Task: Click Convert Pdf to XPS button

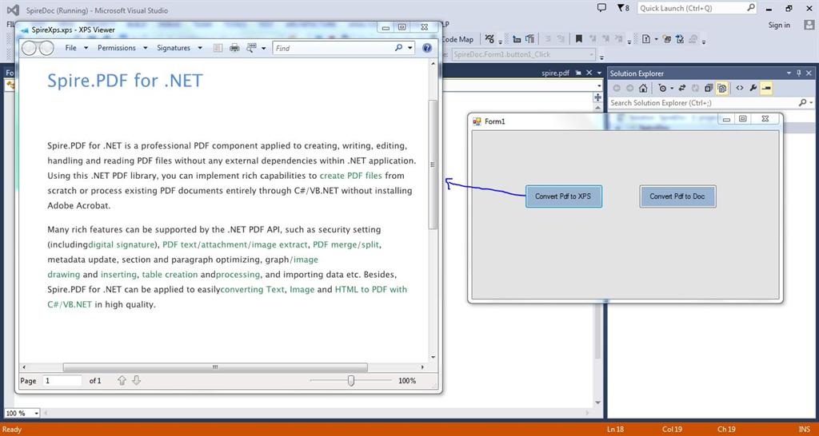Action: point(564,196)
